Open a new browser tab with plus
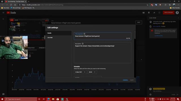181x101 pixels. (29, 1)
